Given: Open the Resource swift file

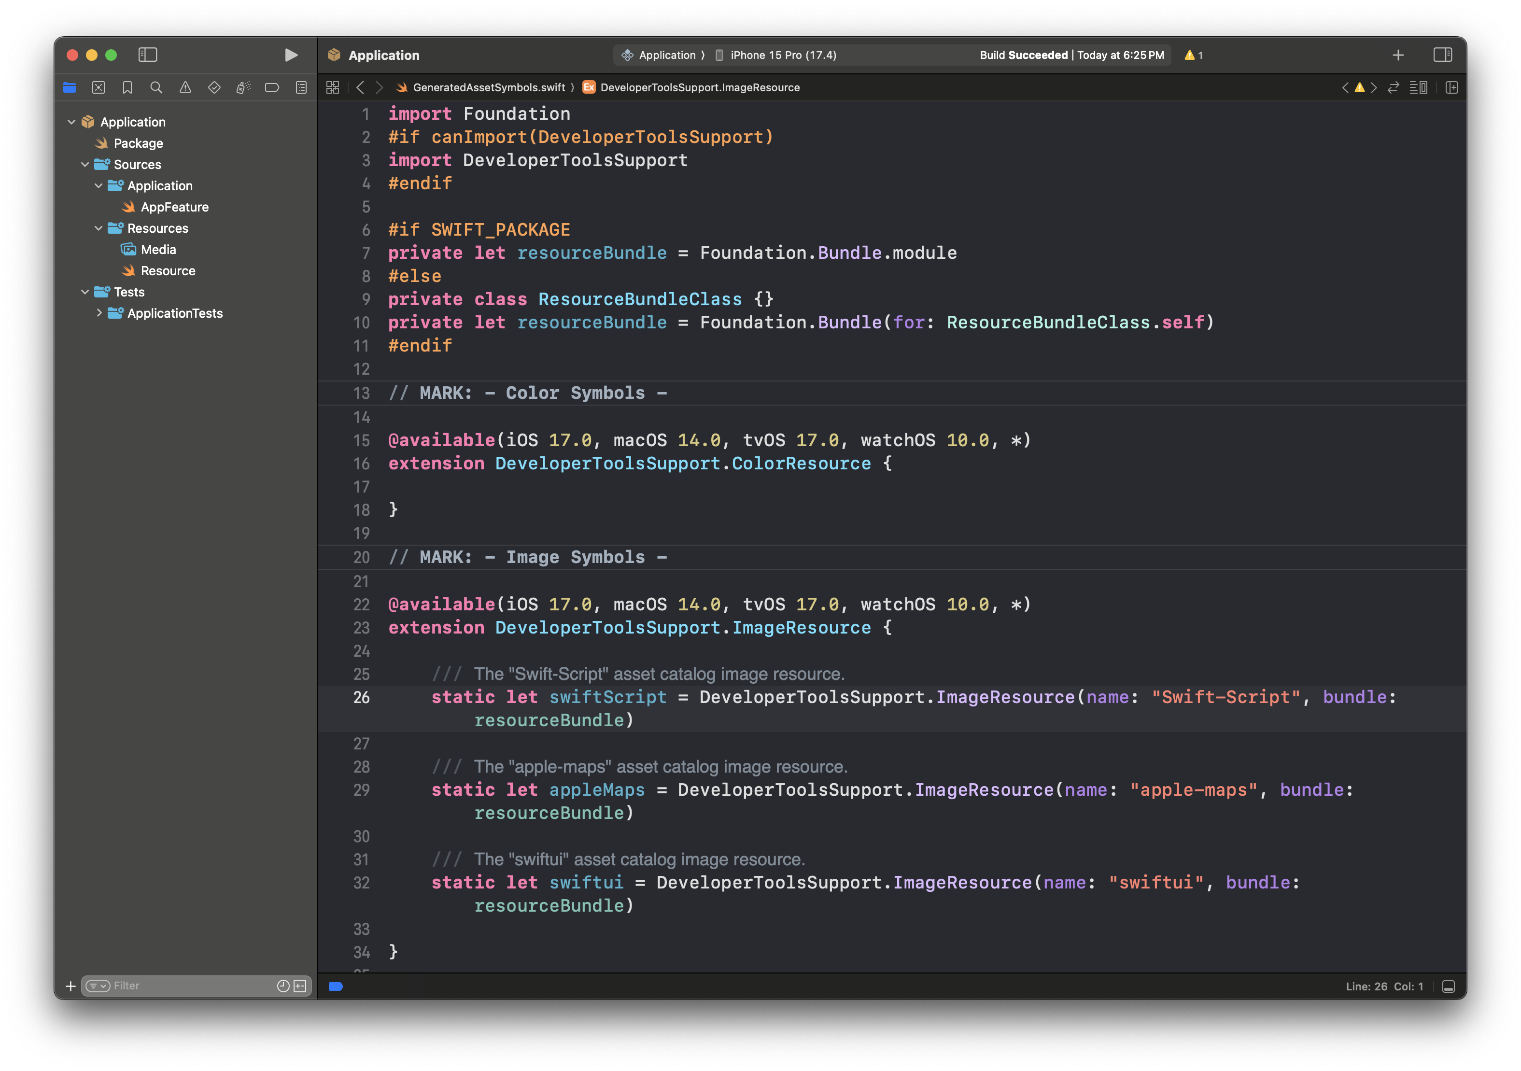Looking at the screenshot, I should (x=168, y=270).
